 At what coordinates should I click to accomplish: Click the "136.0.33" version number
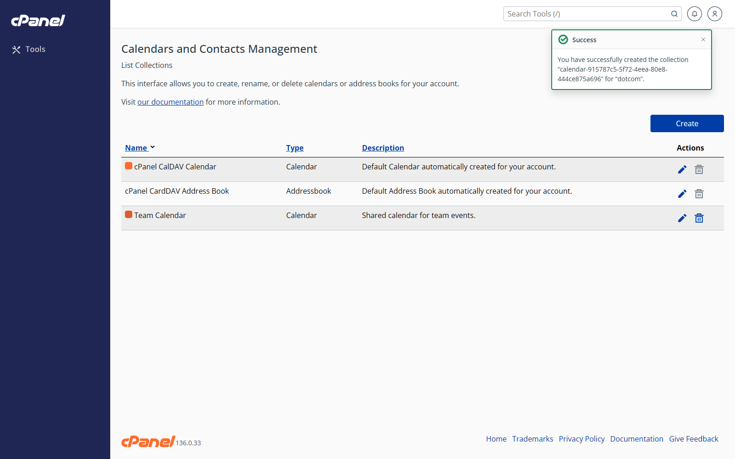click(188, 443)
